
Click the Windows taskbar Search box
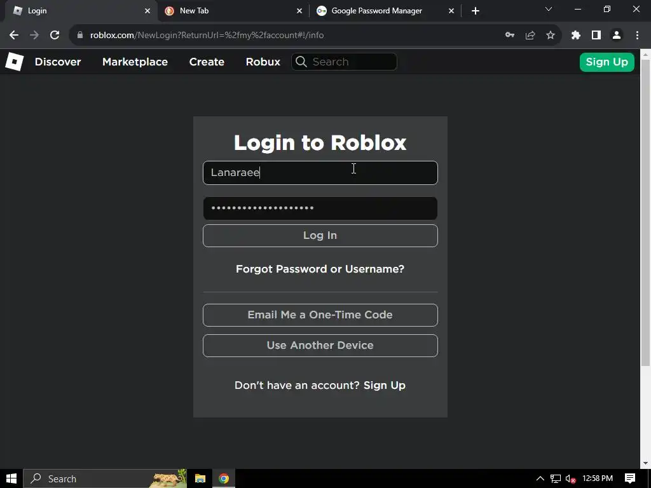(105, 478)
